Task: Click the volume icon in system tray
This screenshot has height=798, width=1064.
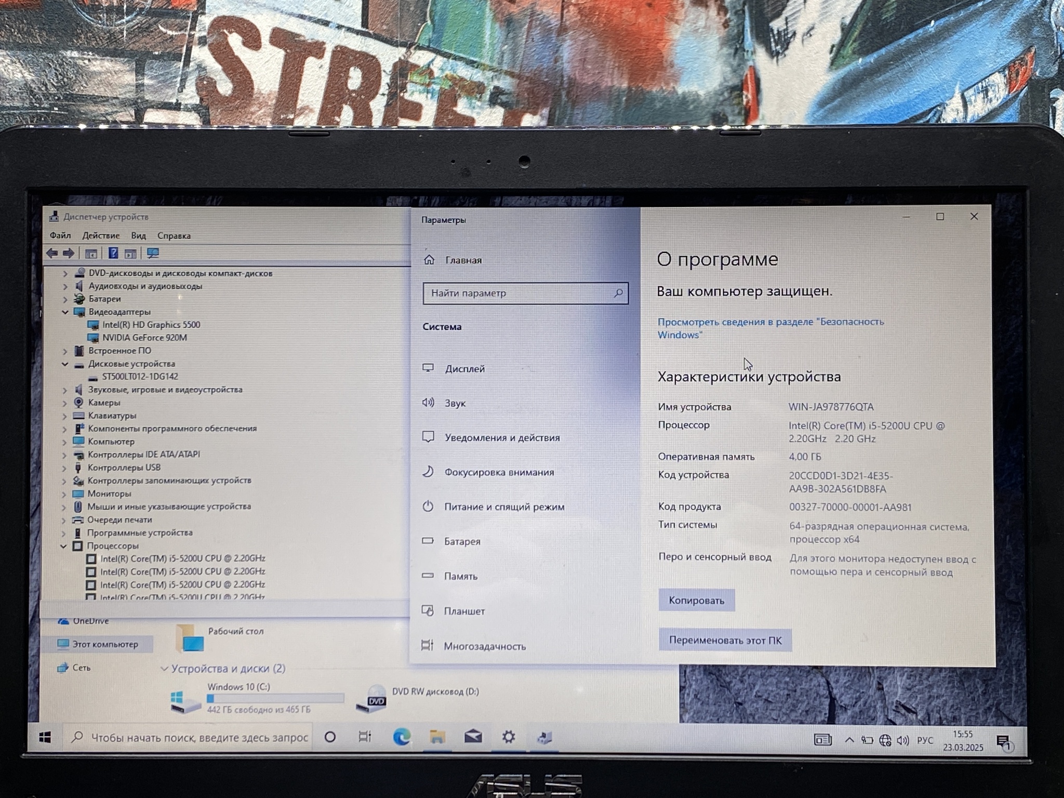Action: (903, 740)
